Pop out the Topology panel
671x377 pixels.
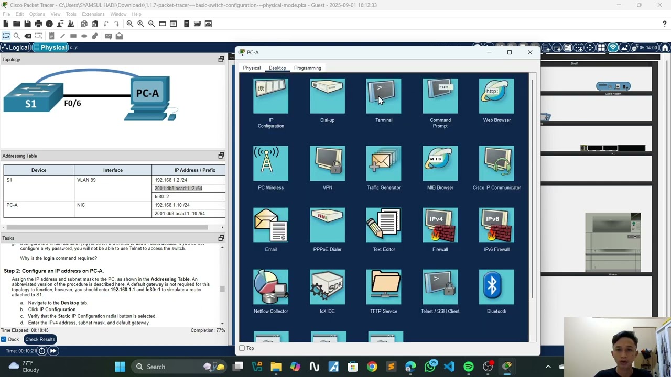coord(221,60)
